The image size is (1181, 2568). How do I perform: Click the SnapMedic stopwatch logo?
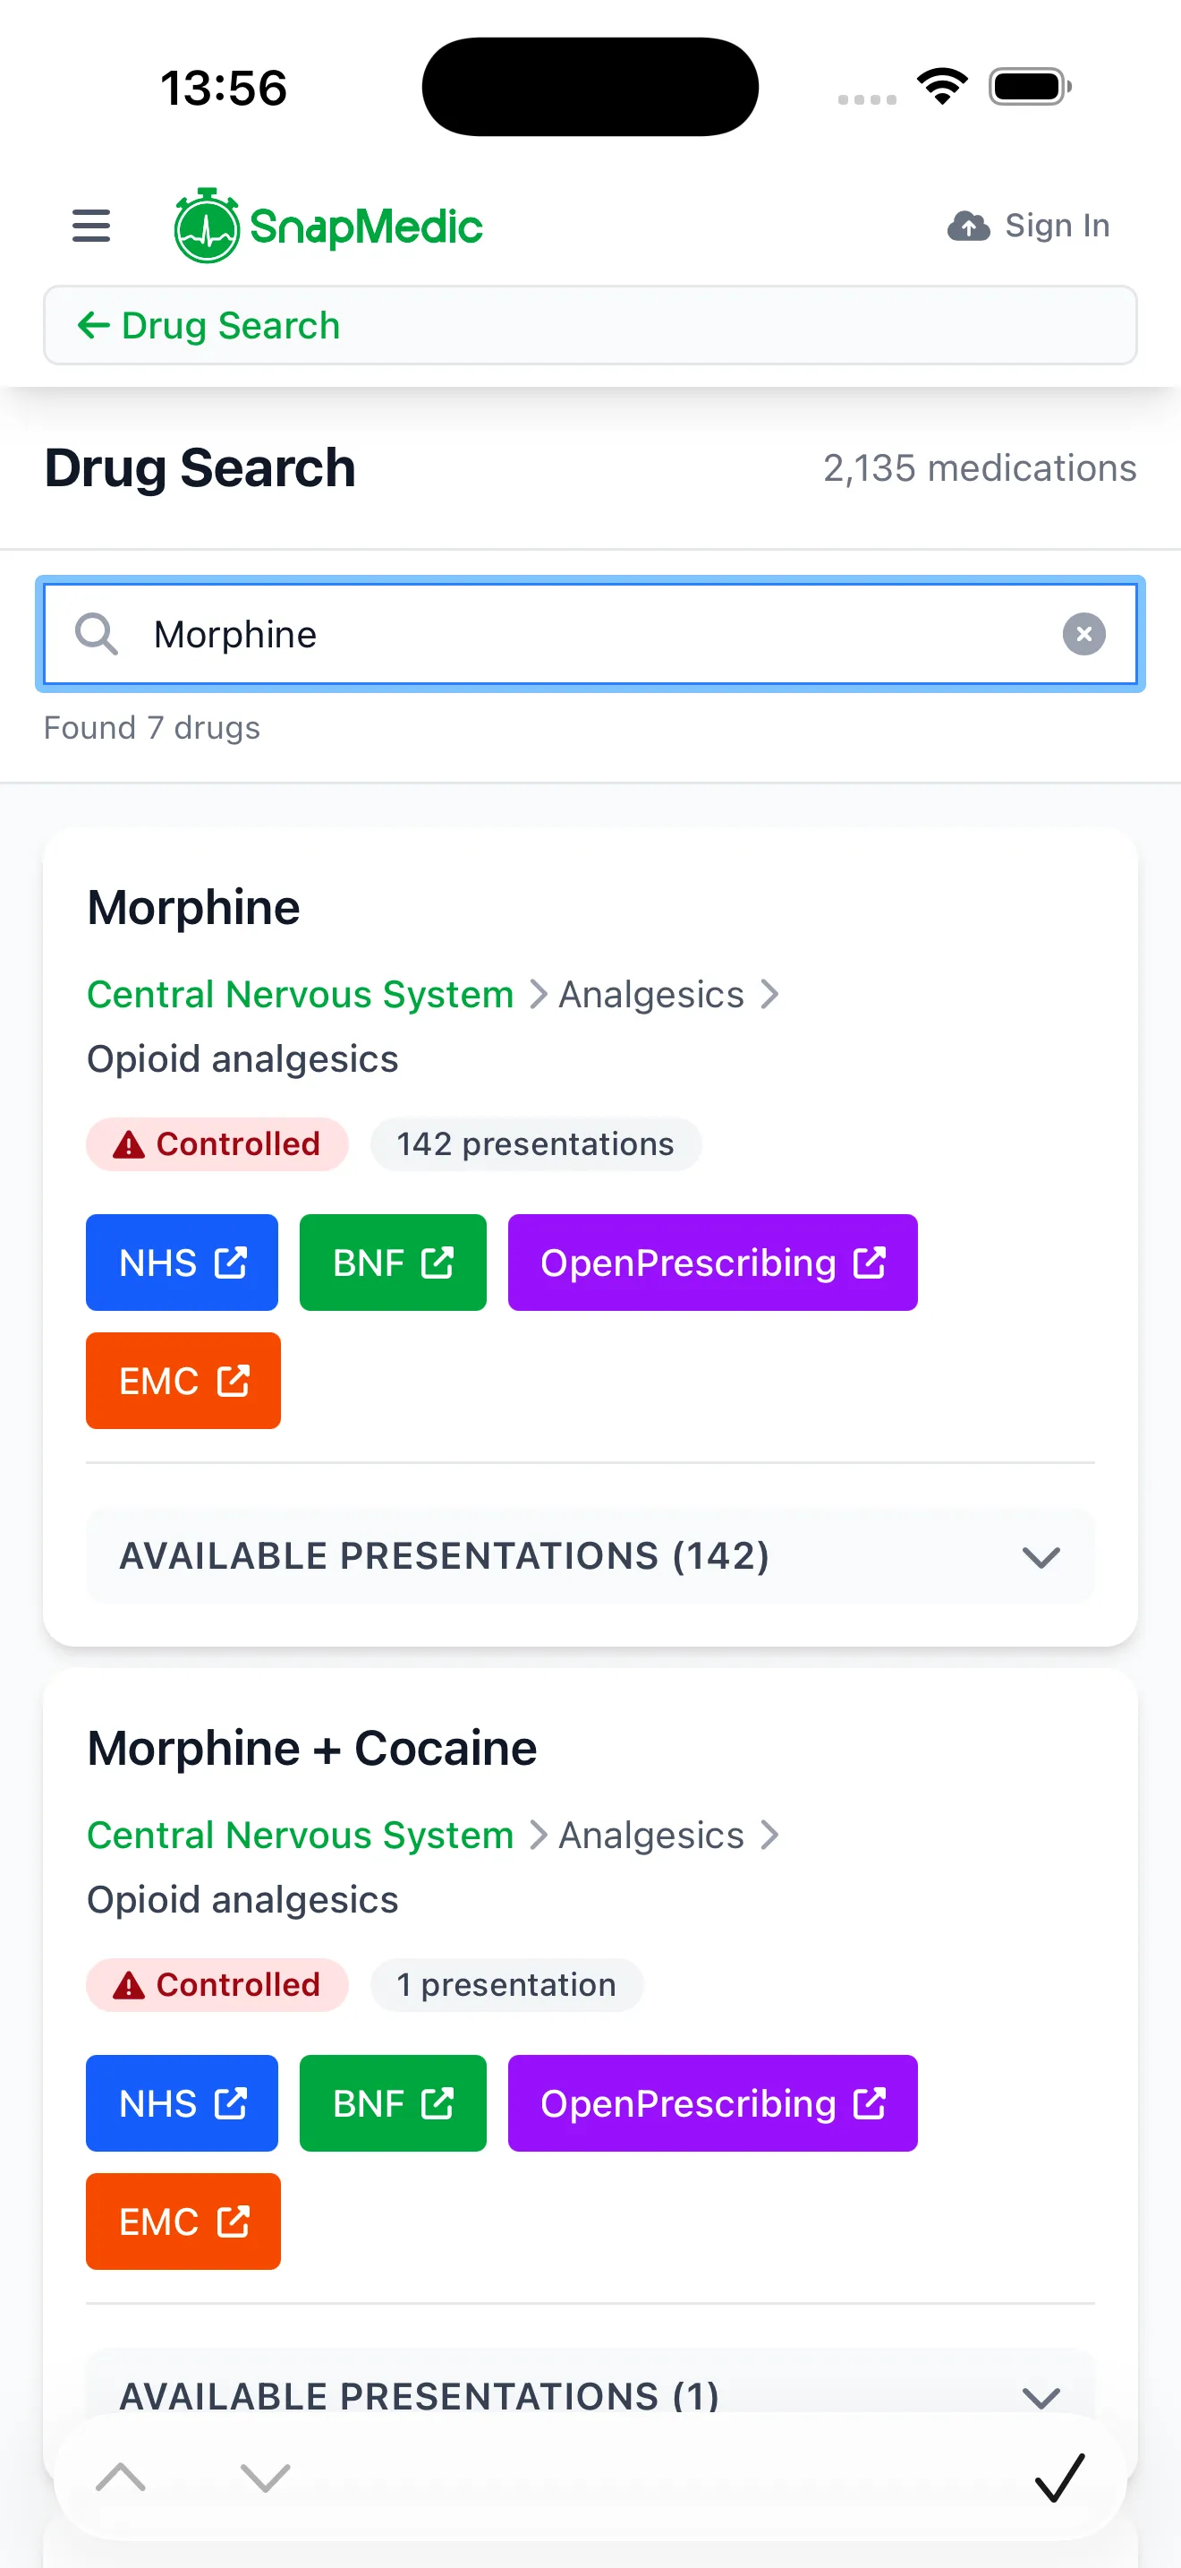coord(206,225)
